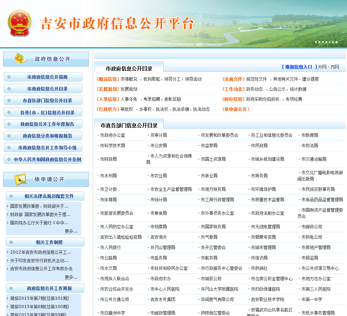
Task: Open 统计数据 link
Action: tap(298, 89)
